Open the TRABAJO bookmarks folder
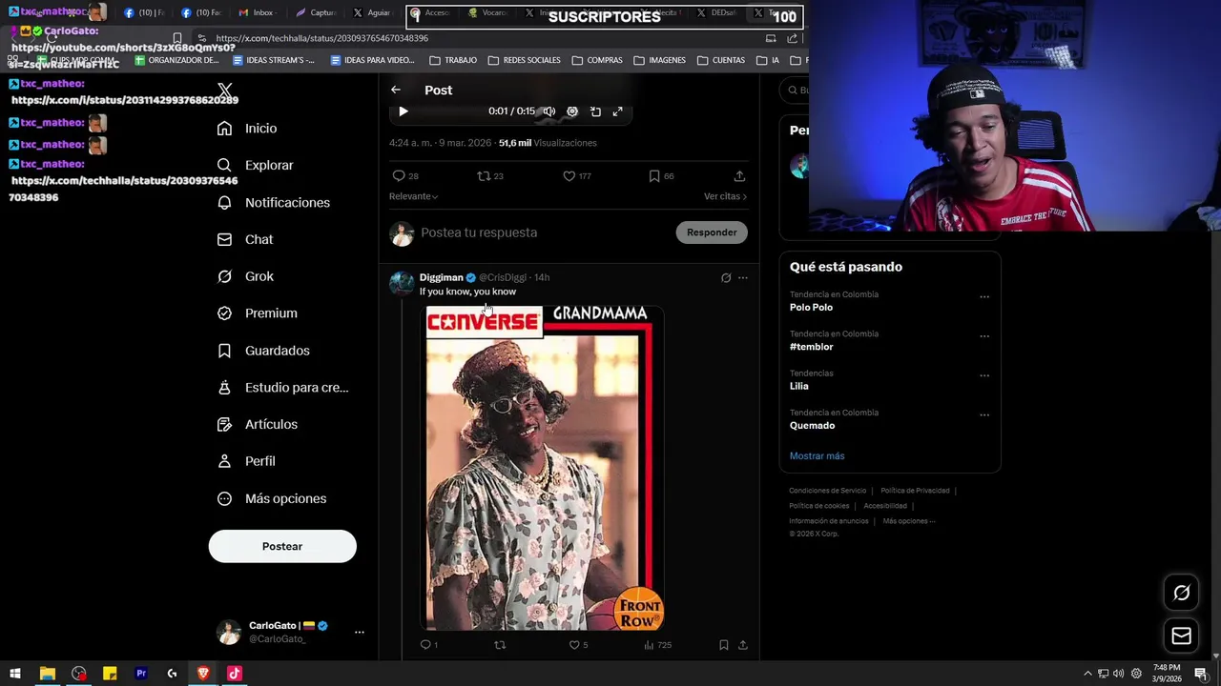The height and width of the screenshot is (686, 1221). pyautogui.click(x=453, y=60)
